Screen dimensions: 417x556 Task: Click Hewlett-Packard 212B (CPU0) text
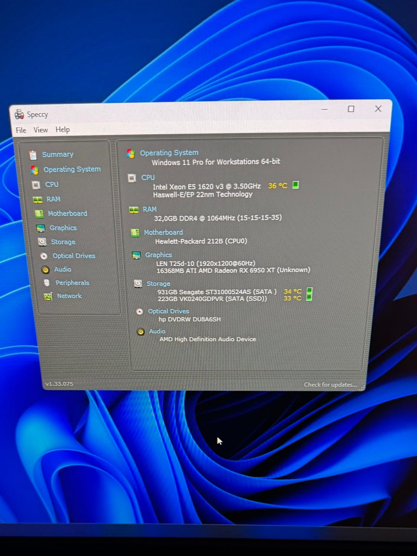coord(201,241)
